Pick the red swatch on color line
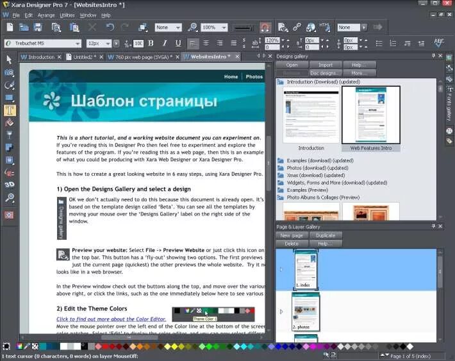This screenshot has width=455, height=361. 105,346
